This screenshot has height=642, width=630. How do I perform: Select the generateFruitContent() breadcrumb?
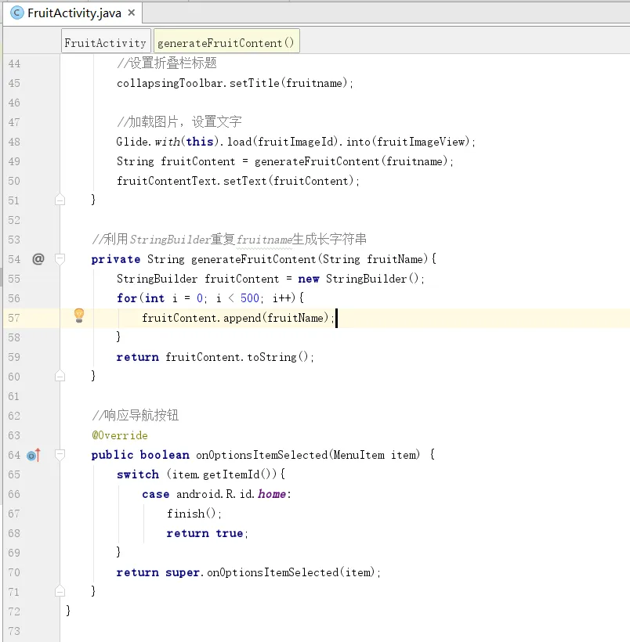pyautogui.click(x=226, y=41)
